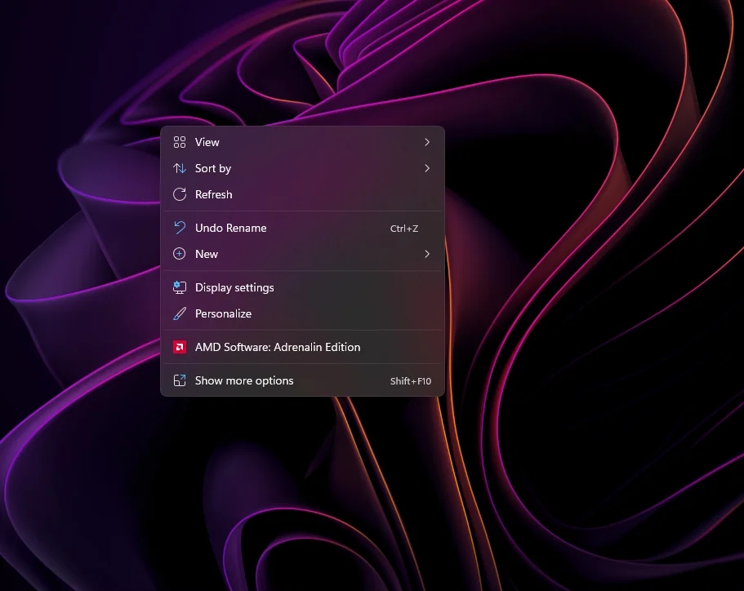
Task: Select Refresh from the context menu
Action: click(x=303, y=194)
